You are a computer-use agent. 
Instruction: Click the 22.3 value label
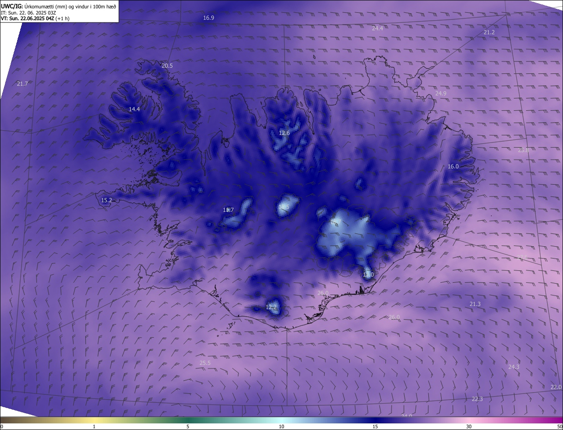click(477, 399)
